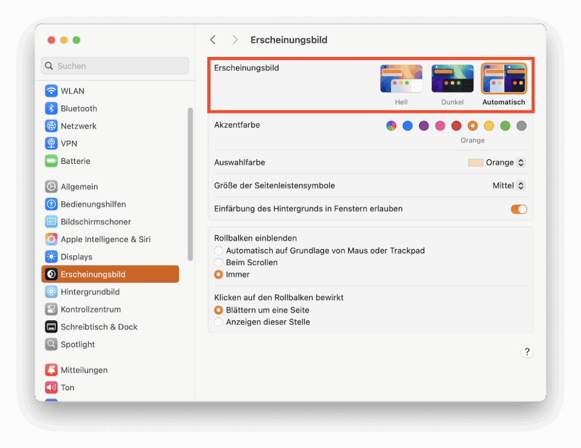Click the Schreibtisch & Dock icon
This screenshot has height=448, width=581.
(51, 327)
